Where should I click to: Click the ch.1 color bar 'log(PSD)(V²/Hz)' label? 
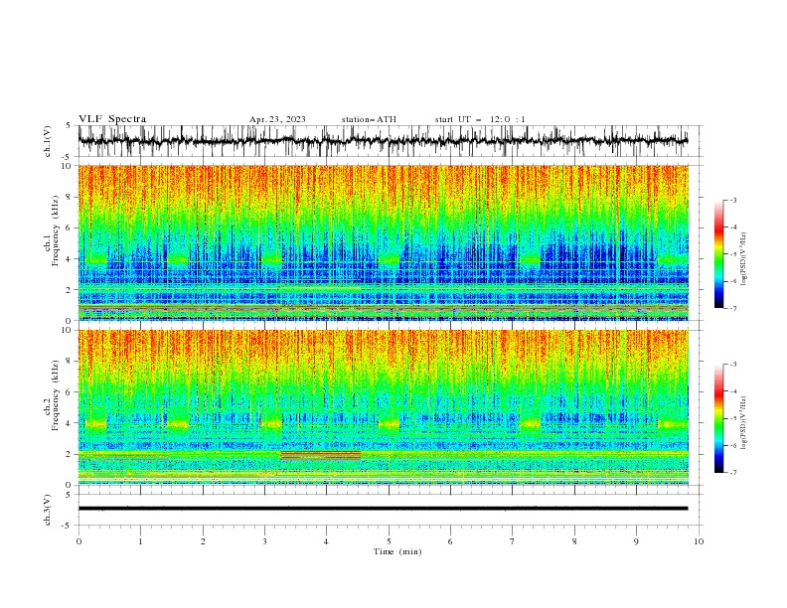[743, 259]
